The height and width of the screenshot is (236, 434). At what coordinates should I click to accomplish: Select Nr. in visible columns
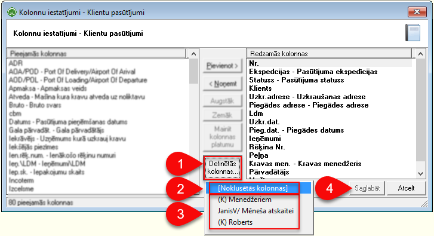tap(330, 63)
